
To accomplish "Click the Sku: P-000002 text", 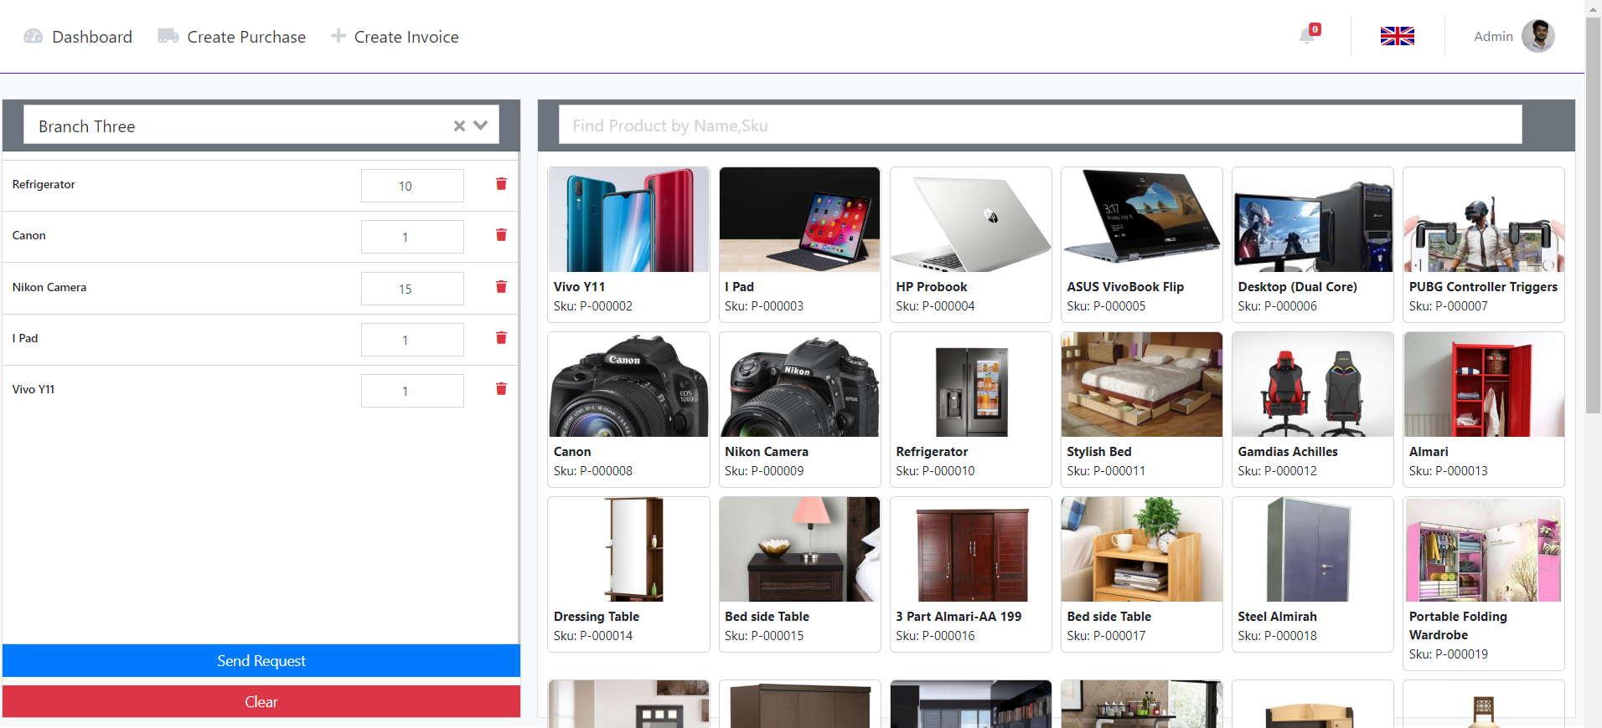I will [x=593, y=306].
